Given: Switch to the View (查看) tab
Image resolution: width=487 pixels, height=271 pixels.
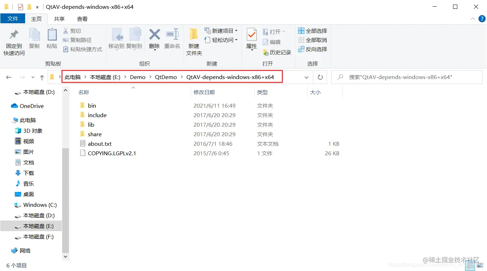Looking at the screenshot, I should [82, 19].
